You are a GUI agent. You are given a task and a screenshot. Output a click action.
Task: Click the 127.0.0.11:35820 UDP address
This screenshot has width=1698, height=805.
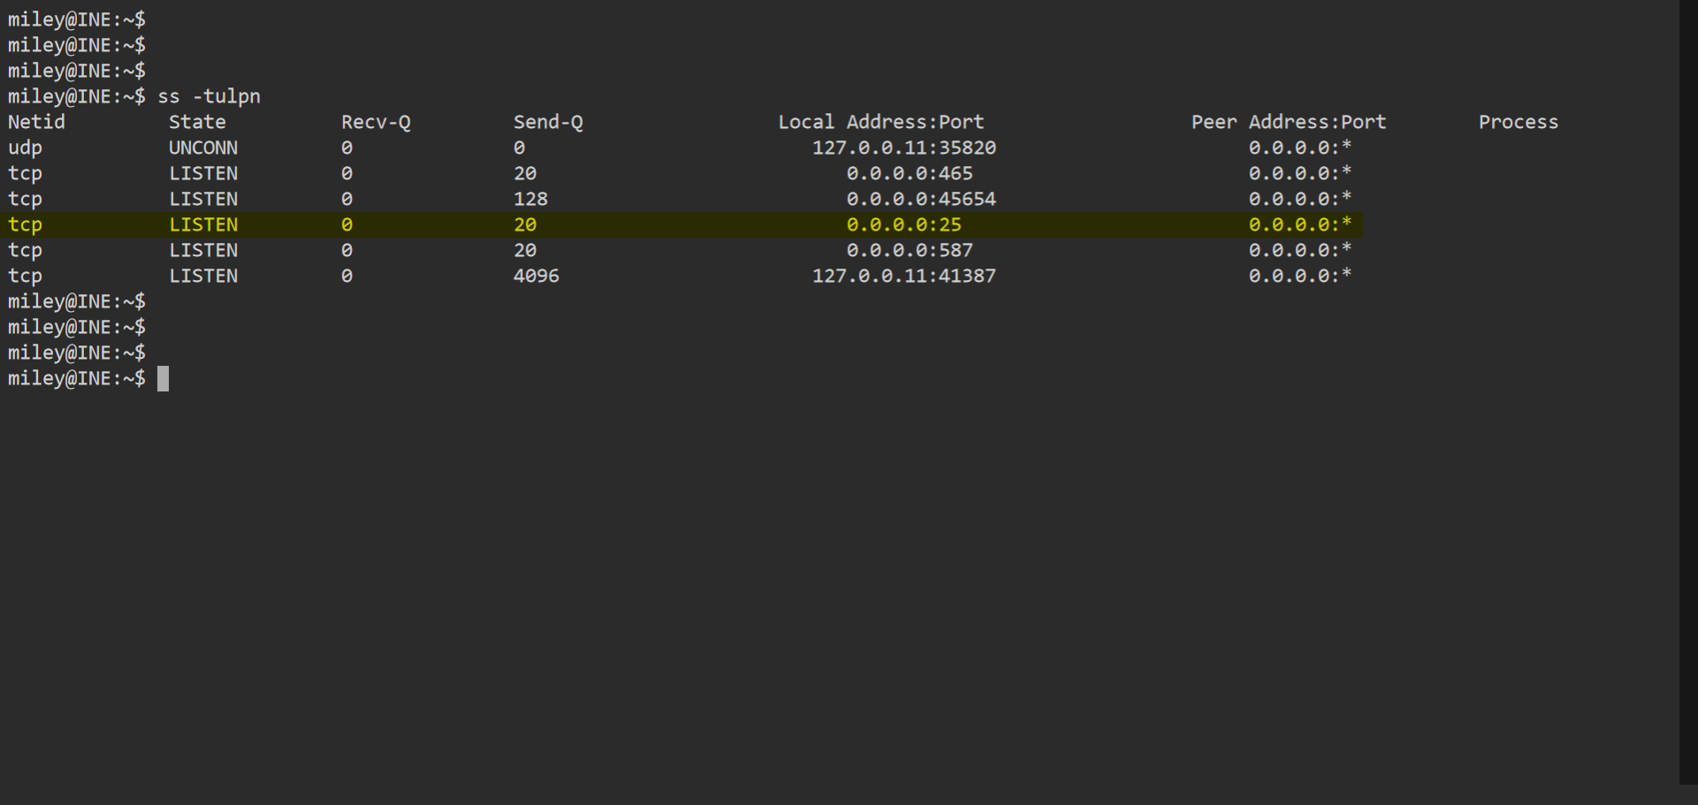click(x=903, y=148)
